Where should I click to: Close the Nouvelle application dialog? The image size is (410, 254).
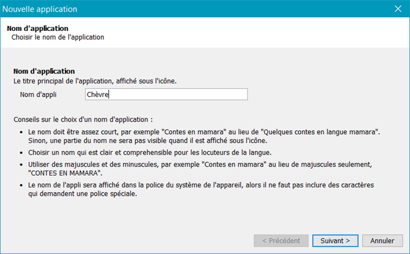click(x=398, y=9)
